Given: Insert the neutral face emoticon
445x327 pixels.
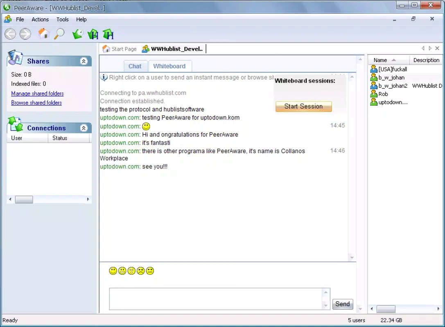Looking at the screenshot, I should (150, 271).
